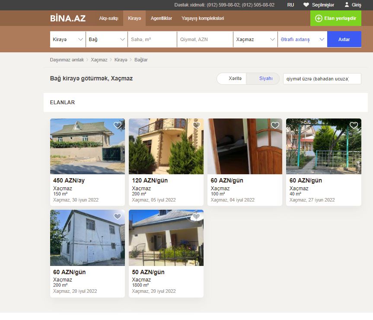
Task: Open Seçilmişlər favorites list
Action: click(319, 5)
